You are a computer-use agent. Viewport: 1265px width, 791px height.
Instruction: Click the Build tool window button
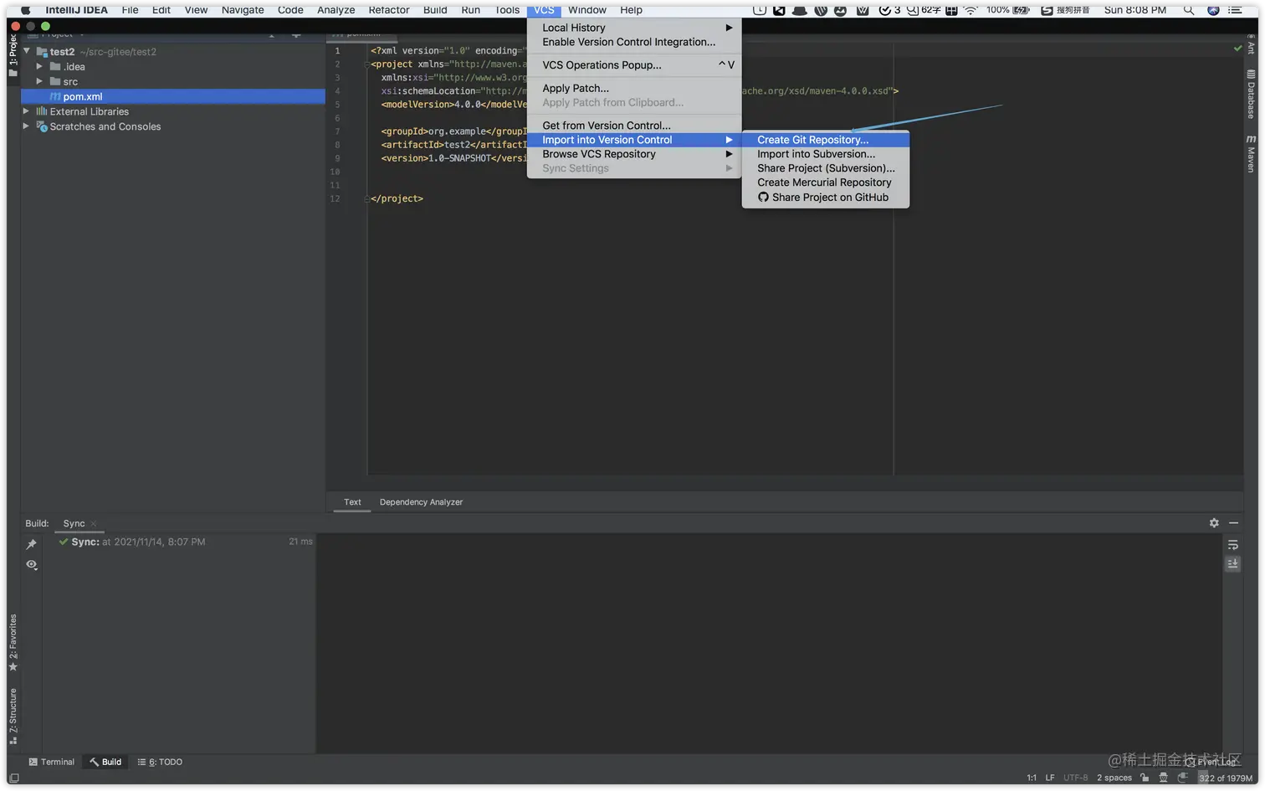point(105,763)
